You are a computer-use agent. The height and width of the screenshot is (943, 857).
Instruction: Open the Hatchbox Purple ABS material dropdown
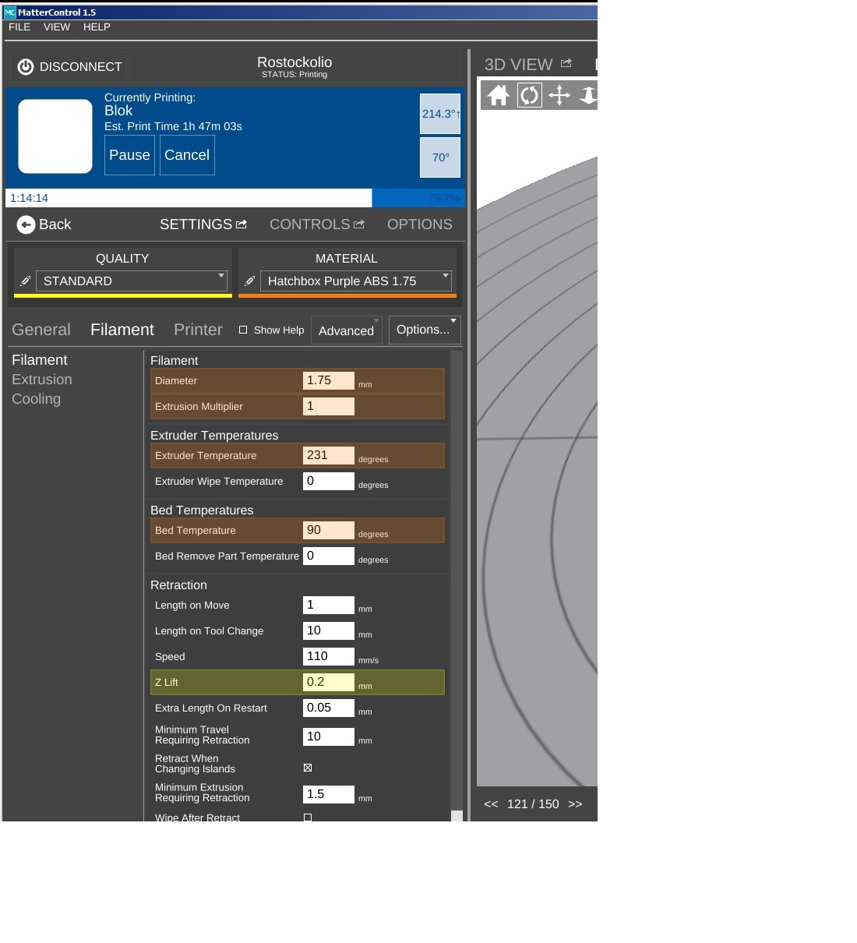click(x=355, y=281)
